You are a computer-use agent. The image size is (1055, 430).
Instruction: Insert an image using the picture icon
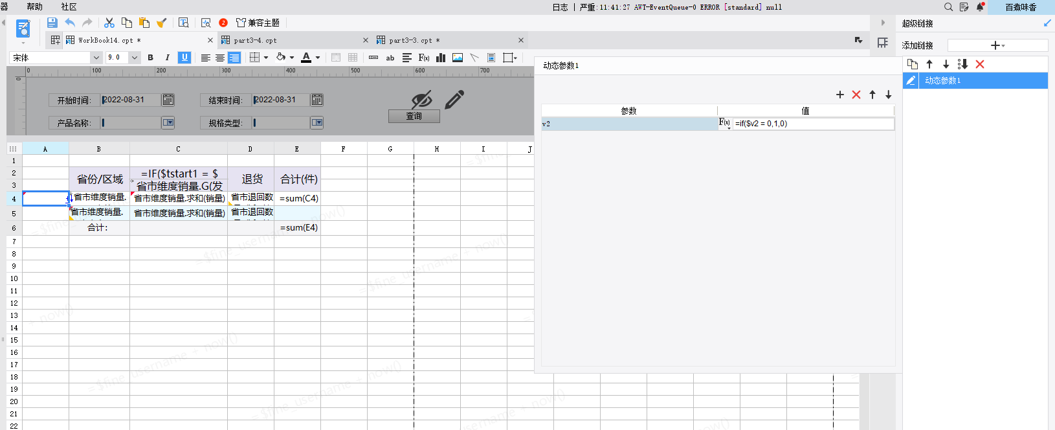[458, 58]
